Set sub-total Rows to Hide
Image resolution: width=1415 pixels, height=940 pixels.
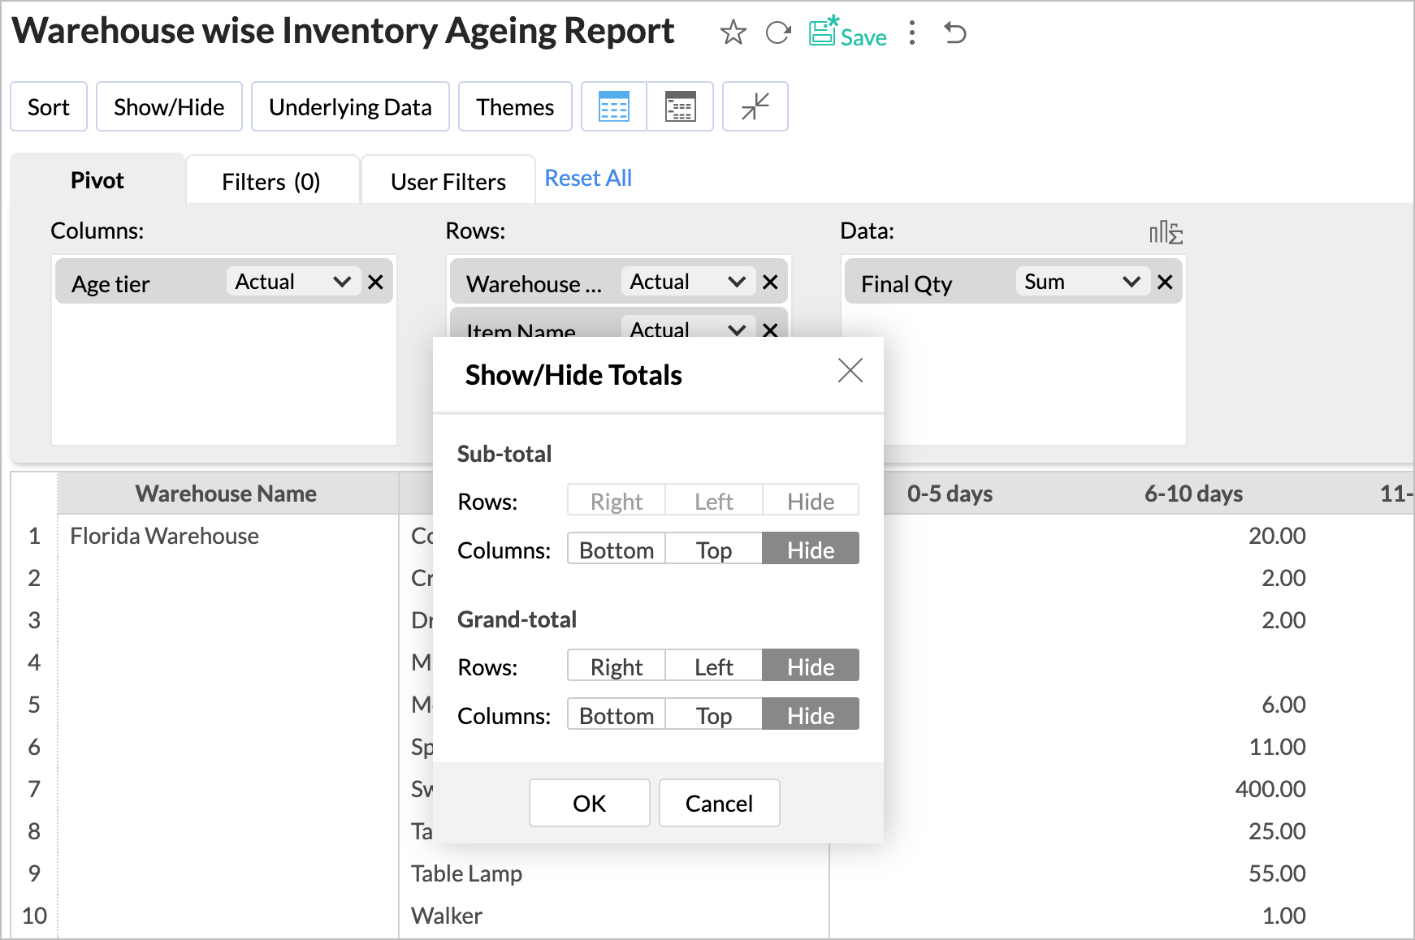tap(811, 501)
